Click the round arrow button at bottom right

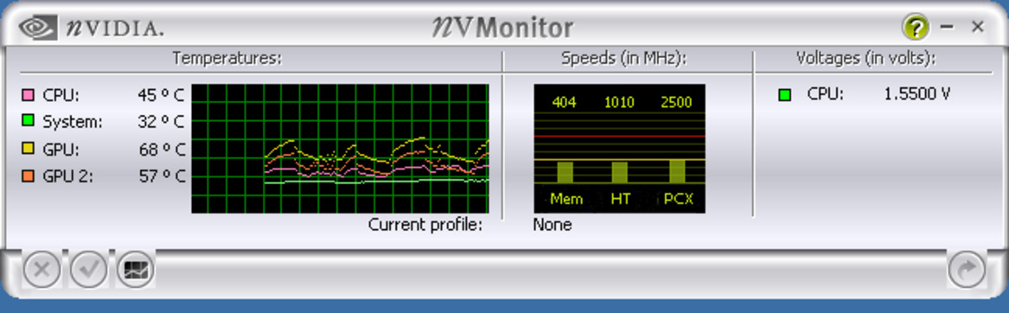tap(967, 269)
